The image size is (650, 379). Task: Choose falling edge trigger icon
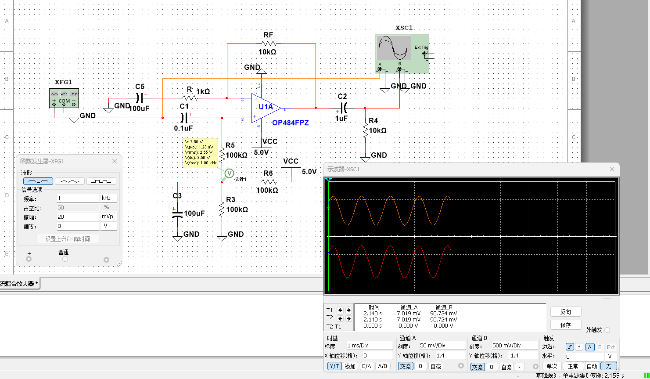[579, 347]
